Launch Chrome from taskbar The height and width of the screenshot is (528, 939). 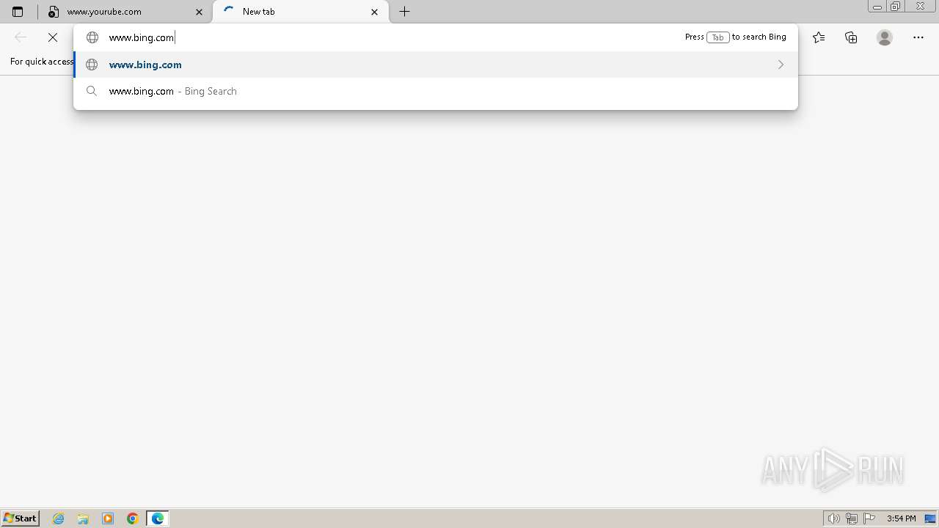pos(133,518)
